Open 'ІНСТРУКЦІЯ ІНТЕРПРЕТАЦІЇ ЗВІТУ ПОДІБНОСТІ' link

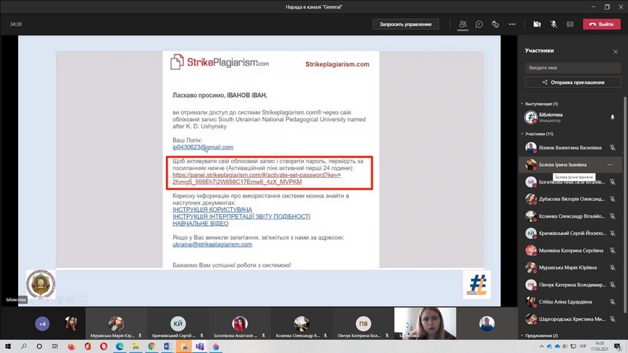coord(241,216)
